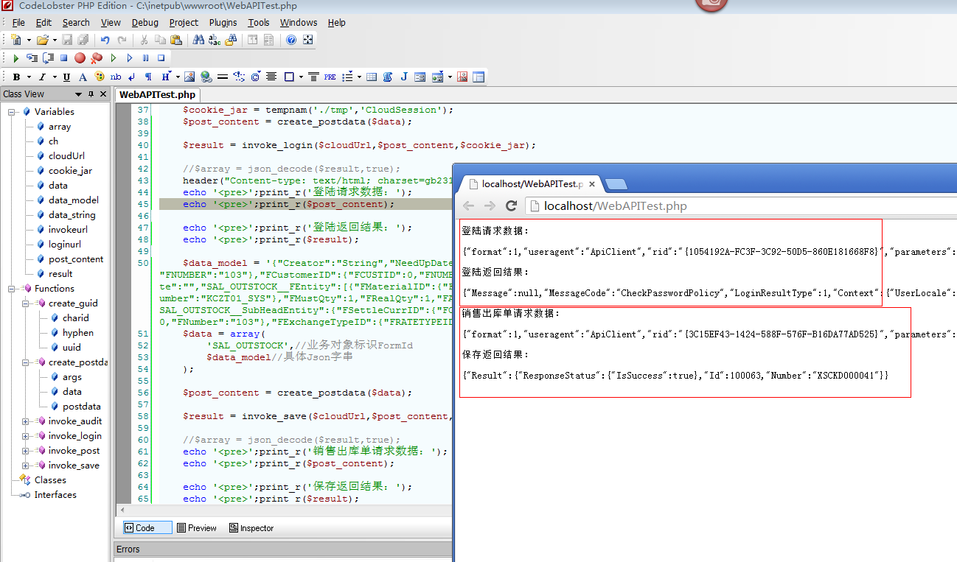The width and height of the screenshot is (957, 562).
Task: Click the Insert image icon
Action: 189,77
